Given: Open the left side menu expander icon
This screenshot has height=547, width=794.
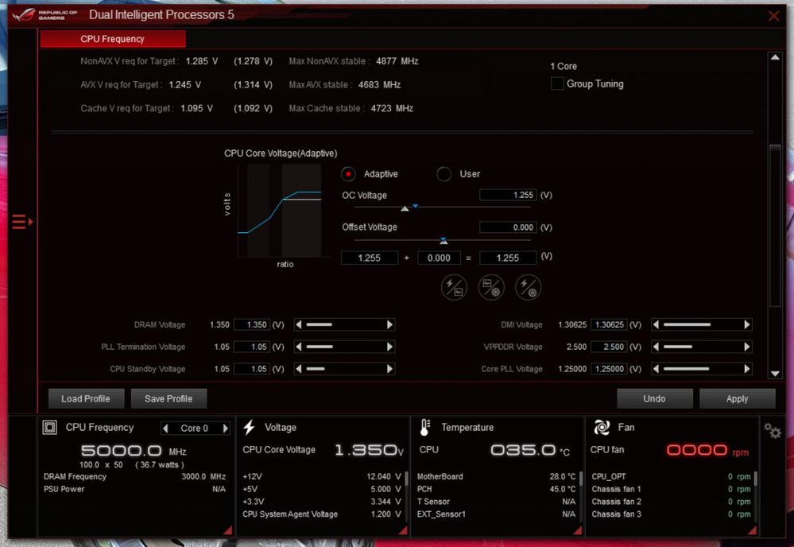Looking at the screenshot, I should [x=22, y=222].
